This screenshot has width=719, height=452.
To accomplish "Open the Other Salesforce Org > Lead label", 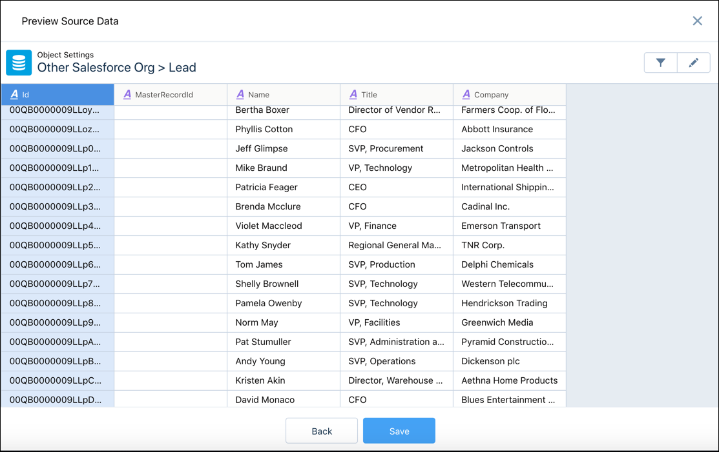I will coord(117,68).
